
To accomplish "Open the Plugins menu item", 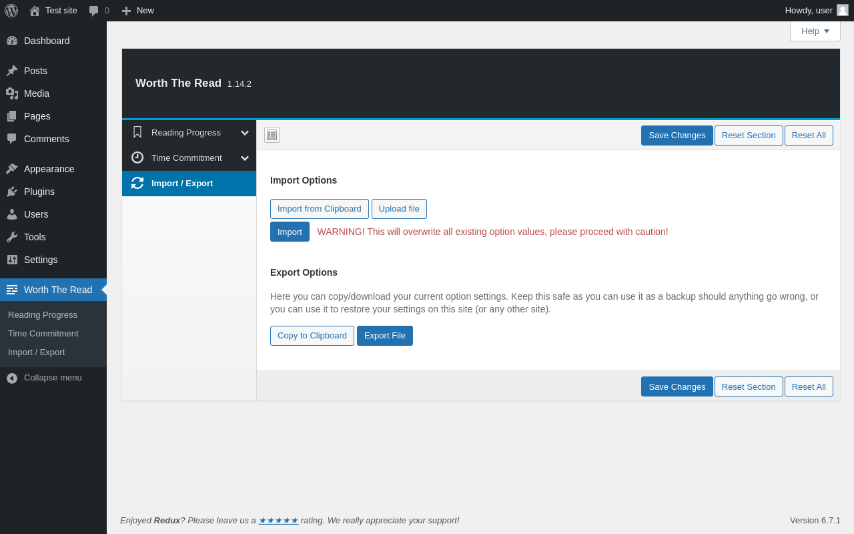I will 53,192.
